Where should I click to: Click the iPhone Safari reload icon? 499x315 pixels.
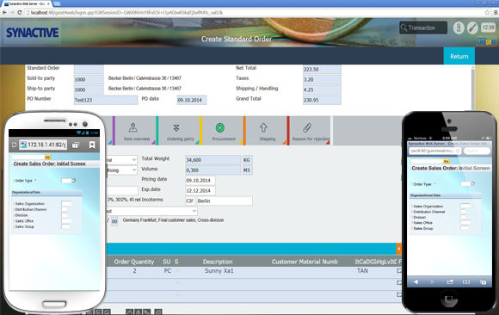458,151
